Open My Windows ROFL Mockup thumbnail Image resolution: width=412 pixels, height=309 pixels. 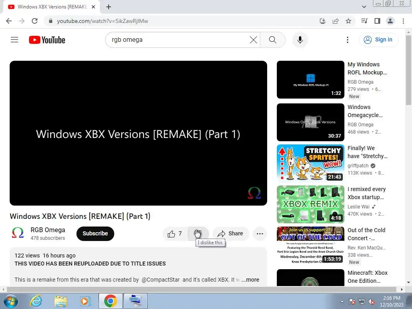310,80
